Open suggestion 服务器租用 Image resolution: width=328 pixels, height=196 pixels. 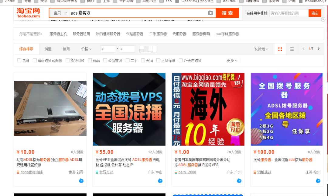click(81, 34)
